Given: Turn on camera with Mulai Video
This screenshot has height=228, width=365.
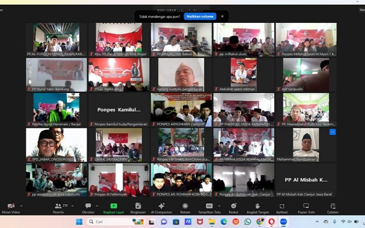Looking at the screenshot, I should pyautogui.click(x=10, y=208).
